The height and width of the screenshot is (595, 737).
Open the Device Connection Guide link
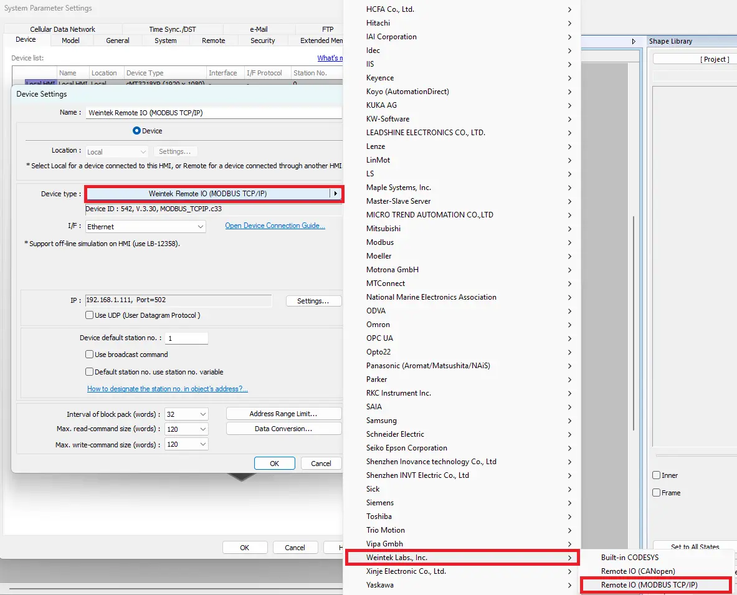(275, 226)
